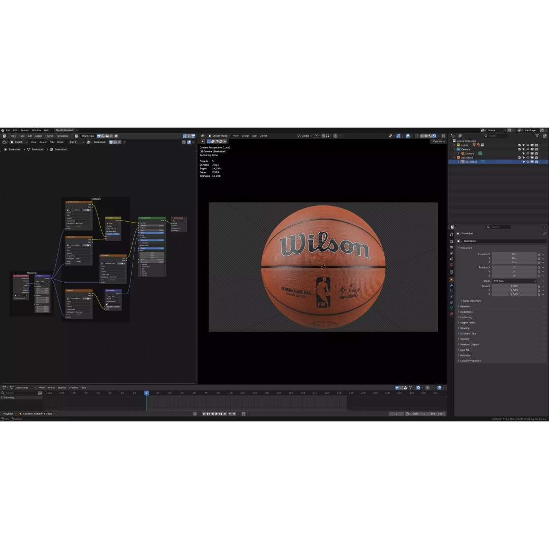Disable Basketball collection in renders

[x=536, y=158]
